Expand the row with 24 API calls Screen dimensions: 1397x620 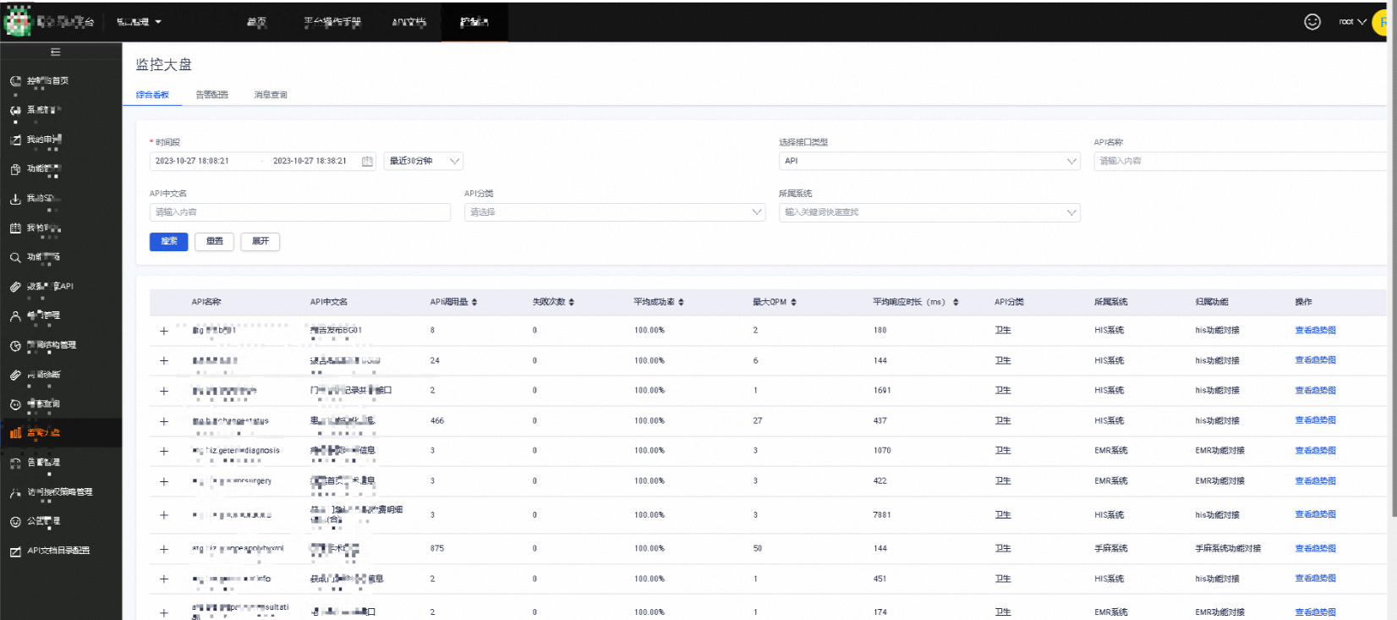point(164,361)
